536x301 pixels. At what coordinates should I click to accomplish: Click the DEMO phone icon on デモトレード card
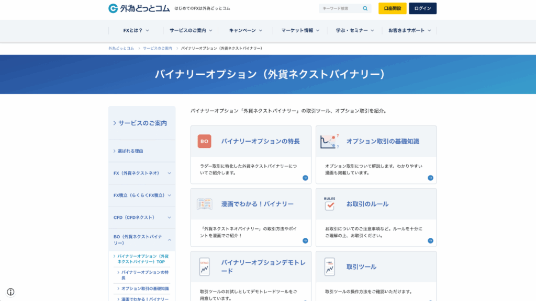point(205,267)
